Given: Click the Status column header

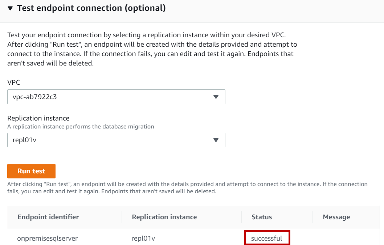Looking at the screenshot, I should click(262, 217).
